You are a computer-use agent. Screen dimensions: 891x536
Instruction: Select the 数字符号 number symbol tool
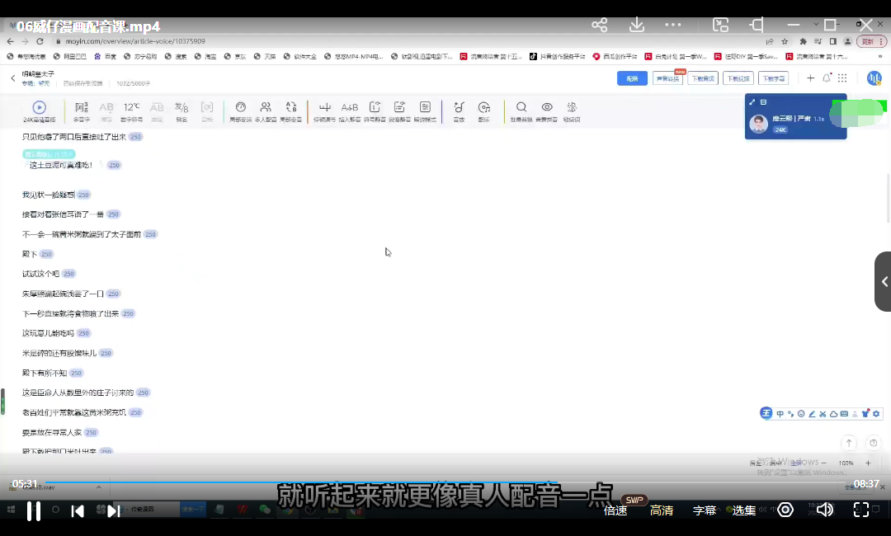131,111
